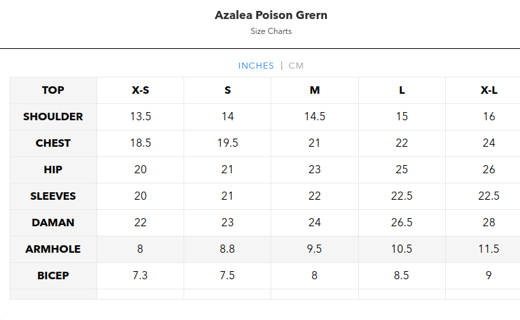Select the M size column header

(315, 90)
